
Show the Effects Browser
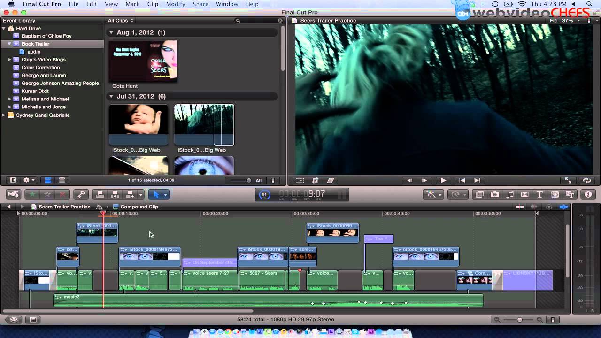pyautogui.click(x=479, y=194)
